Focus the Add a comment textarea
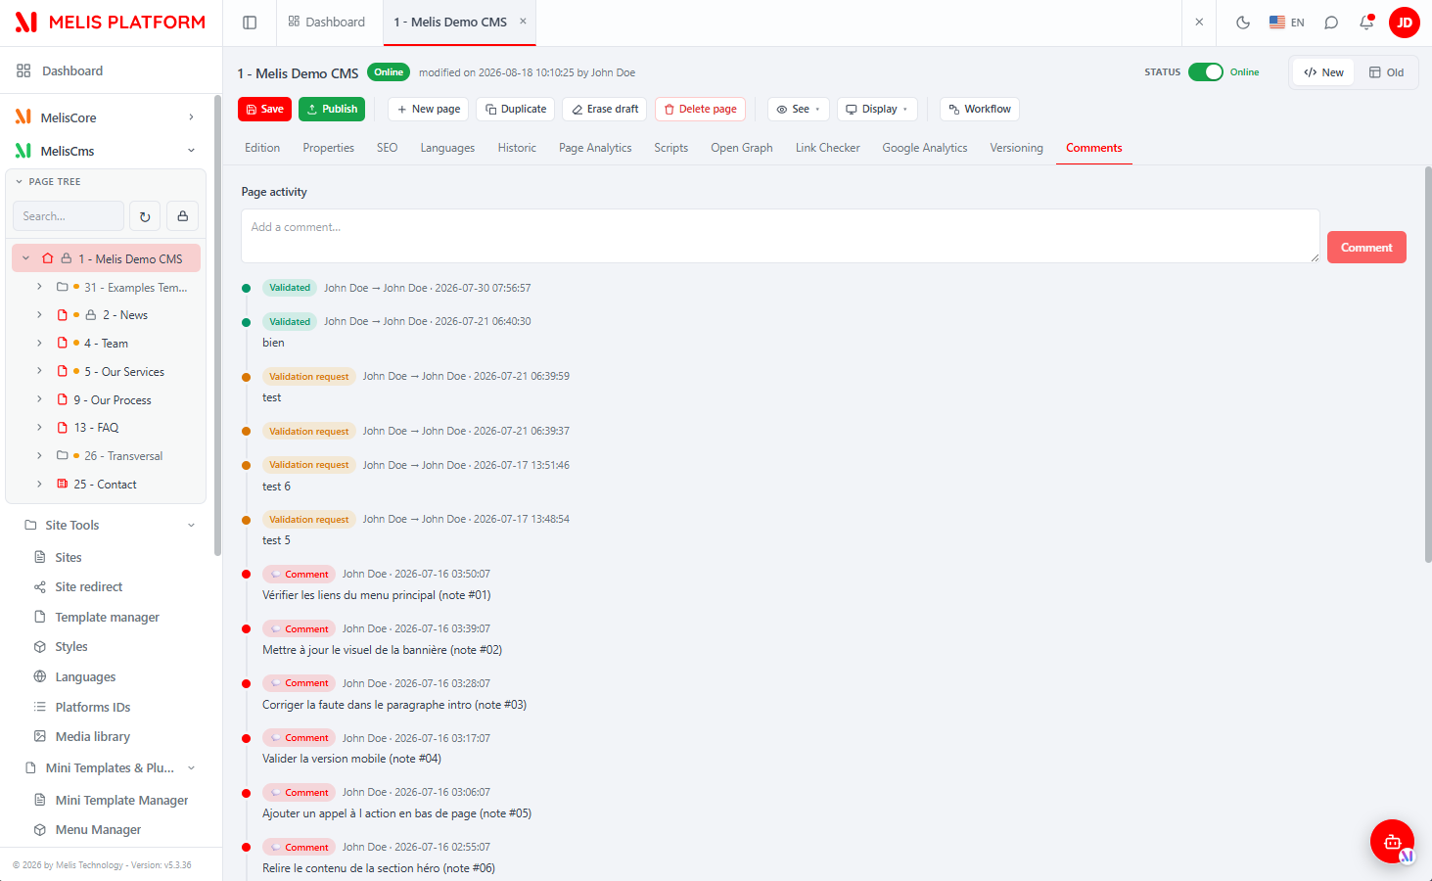Viewport: 1432px width, 881px height. (780, 236)
